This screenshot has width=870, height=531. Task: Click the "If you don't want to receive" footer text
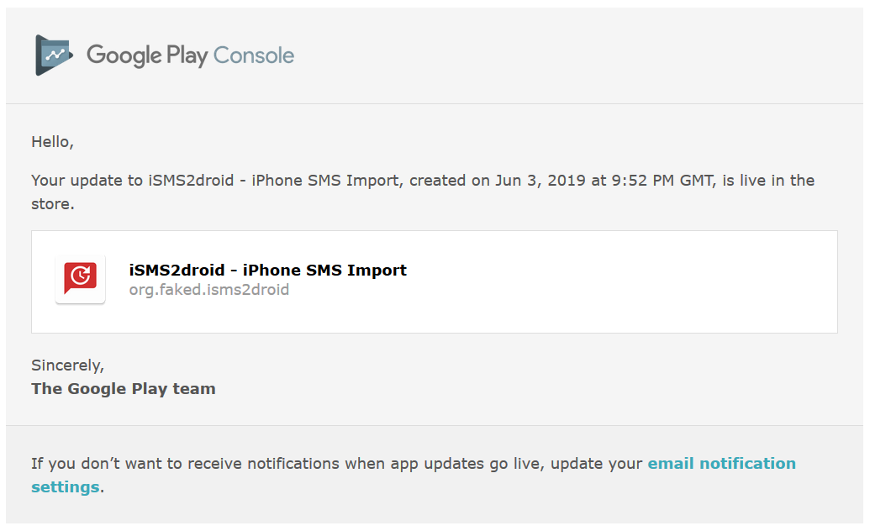137,463
